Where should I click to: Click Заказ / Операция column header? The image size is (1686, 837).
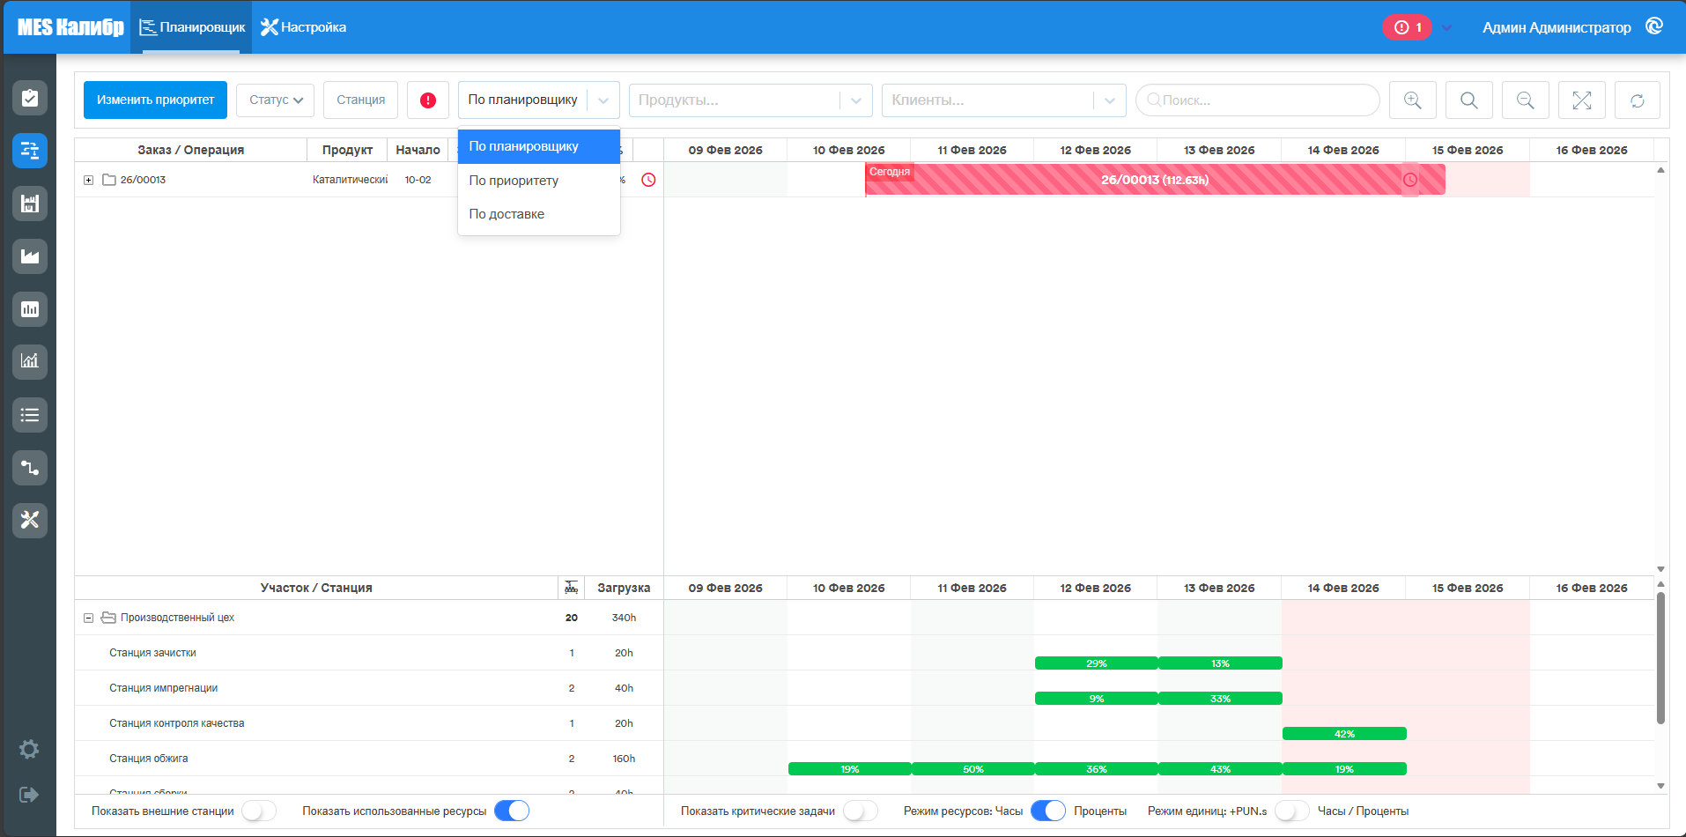click(190, 150)
